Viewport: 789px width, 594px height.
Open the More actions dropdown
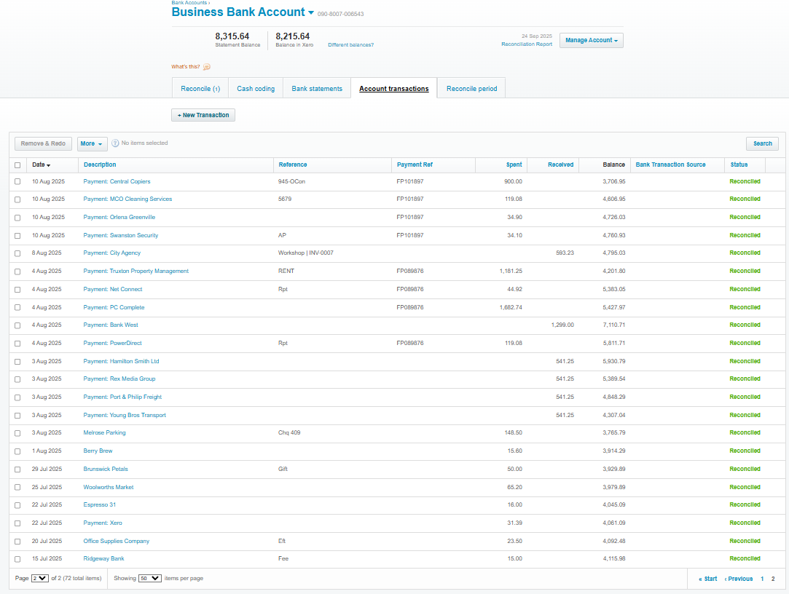click(92, 144)
